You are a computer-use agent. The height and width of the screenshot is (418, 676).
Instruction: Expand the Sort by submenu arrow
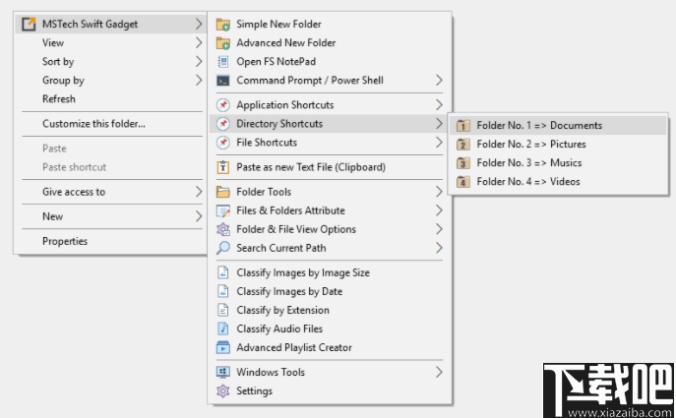click(x=199, y=62)
